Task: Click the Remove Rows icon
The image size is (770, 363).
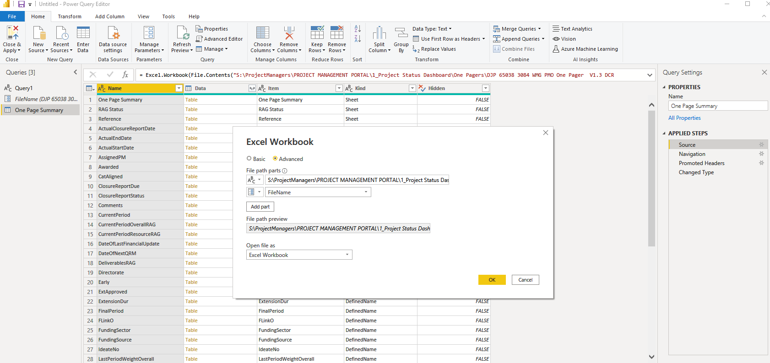Action: coord(337,33)
